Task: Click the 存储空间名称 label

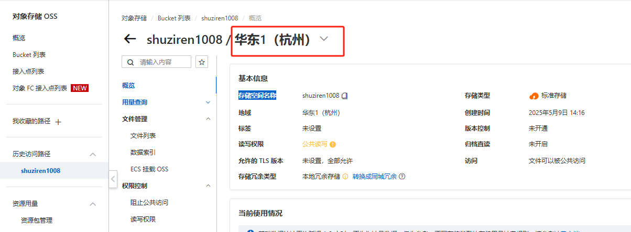Action: 257,96
